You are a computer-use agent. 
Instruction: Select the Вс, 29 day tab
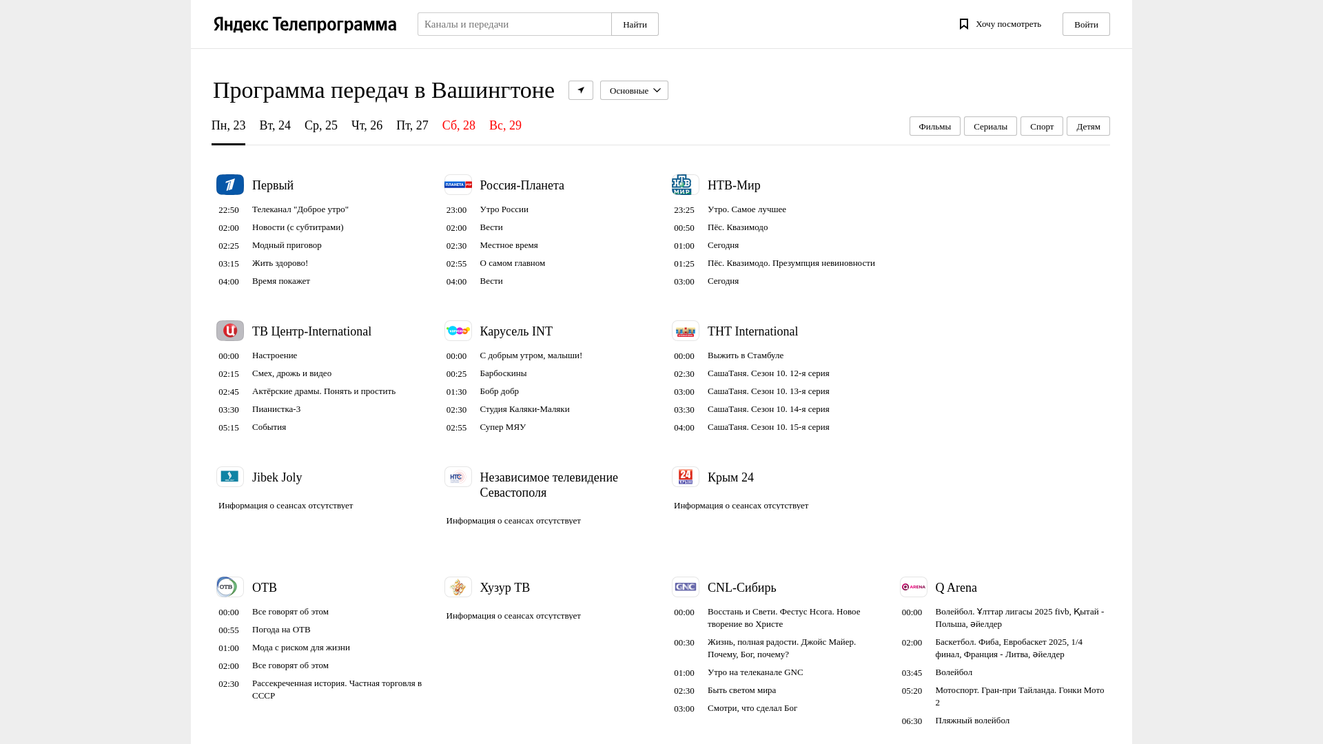[x=505, y=125]
